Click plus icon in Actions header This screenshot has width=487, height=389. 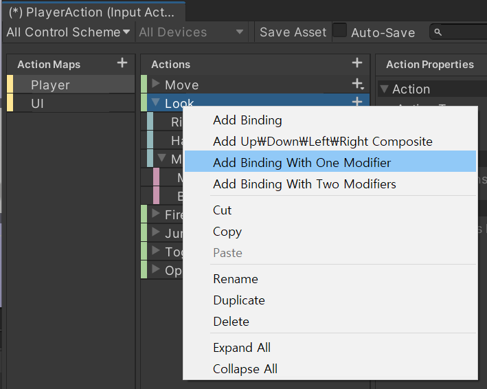coord(357,63)
